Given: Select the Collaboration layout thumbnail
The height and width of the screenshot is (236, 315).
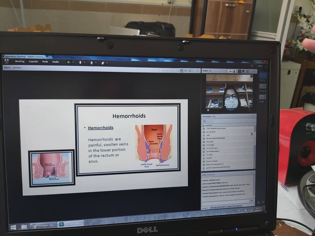Looking at the screenshot, I should (262, 97).
